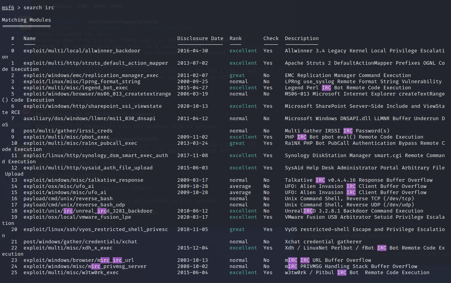Select exploit/windows/misc/ufo_ai module name
The image size is (451, 283).
(65, 192)
